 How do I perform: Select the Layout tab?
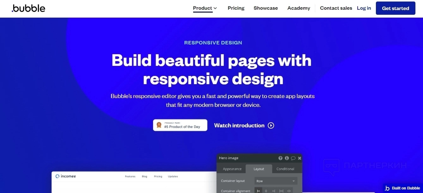[259, 169]
